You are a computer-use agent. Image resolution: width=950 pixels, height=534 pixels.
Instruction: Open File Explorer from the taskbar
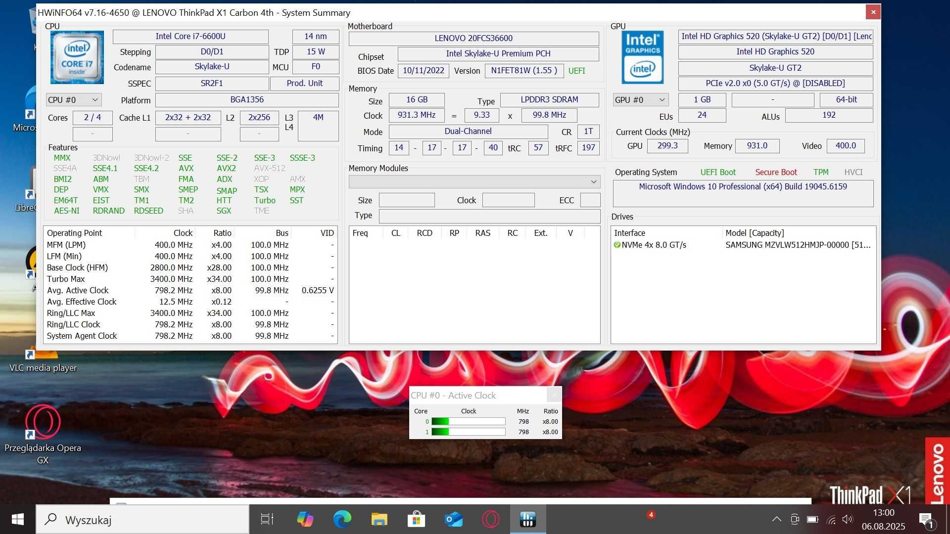379,519
